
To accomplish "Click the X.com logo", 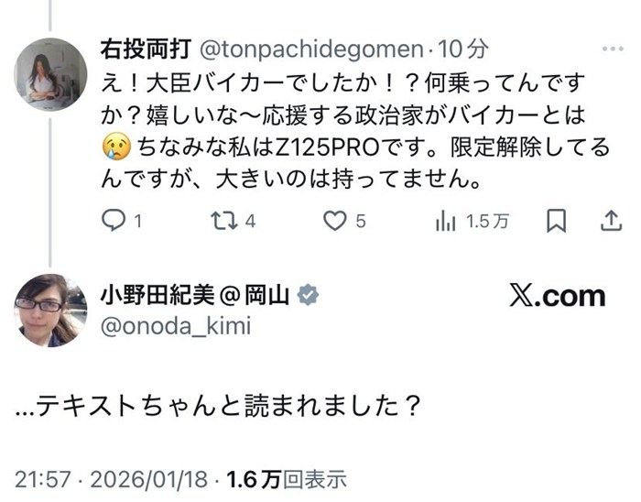I will click(x=557, y=296).
